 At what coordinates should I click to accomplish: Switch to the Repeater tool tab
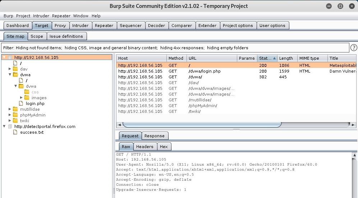pos(104,26)
